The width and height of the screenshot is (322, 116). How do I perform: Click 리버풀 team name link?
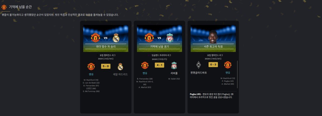click(x=174, y=73)
